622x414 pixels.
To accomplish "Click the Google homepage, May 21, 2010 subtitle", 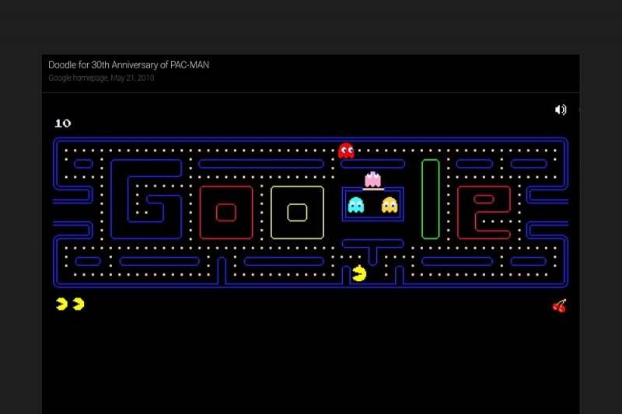I will [101, 78].
